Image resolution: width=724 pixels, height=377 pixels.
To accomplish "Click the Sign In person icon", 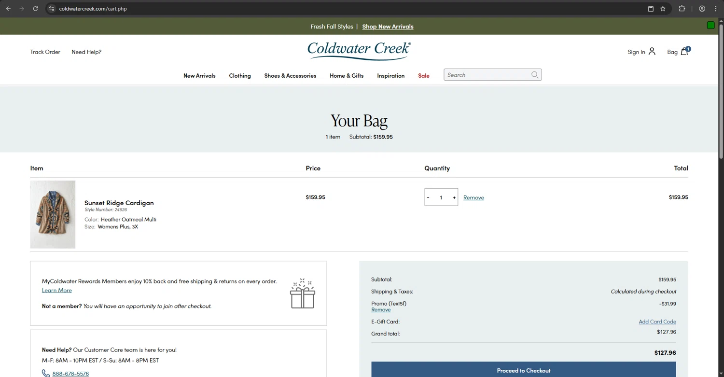I will (652, 51).
